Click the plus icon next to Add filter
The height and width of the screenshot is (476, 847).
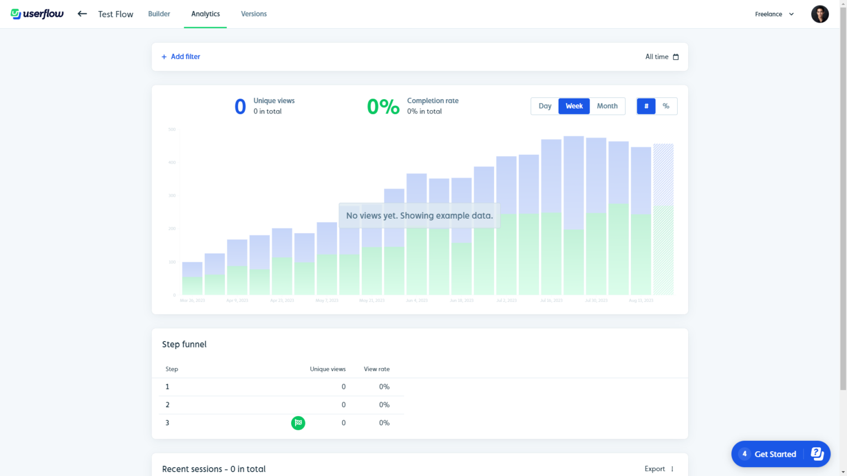(164, 57)
